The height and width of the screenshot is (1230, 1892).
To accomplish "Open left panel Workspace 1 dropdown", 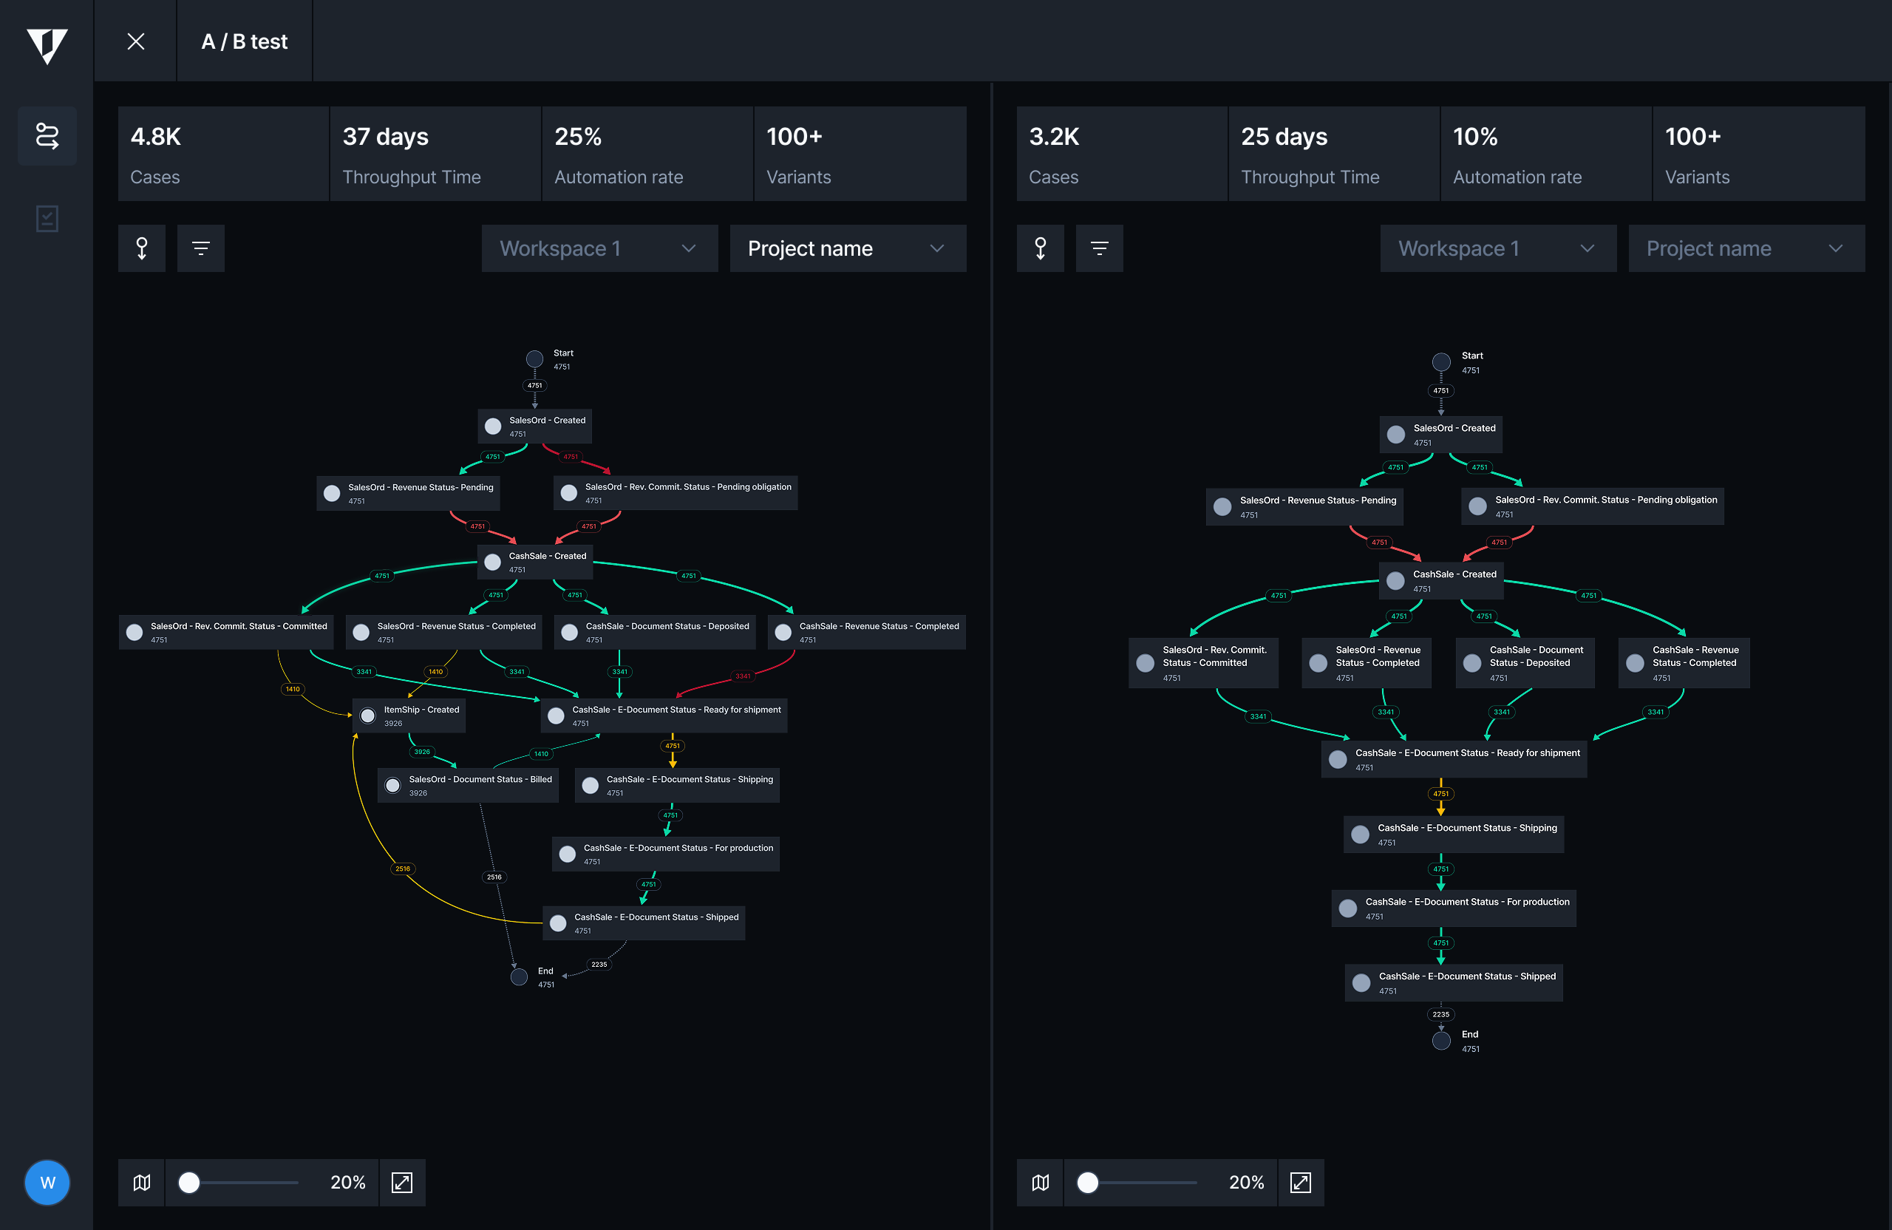I will coord(599,249).
